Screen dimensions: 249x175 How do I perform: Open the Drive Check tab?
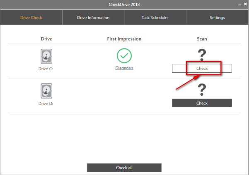(x=31, y=17)
